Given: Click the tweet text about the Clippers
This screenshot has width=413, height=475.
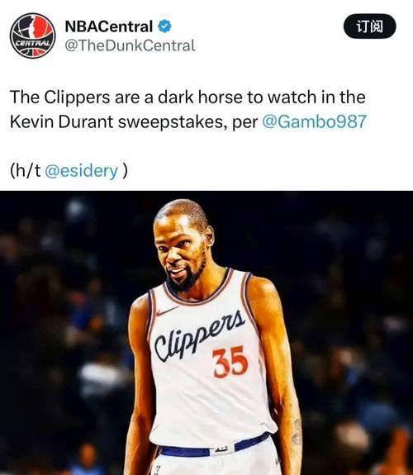Looking at the screenshot, I should (x=188, y=109).
